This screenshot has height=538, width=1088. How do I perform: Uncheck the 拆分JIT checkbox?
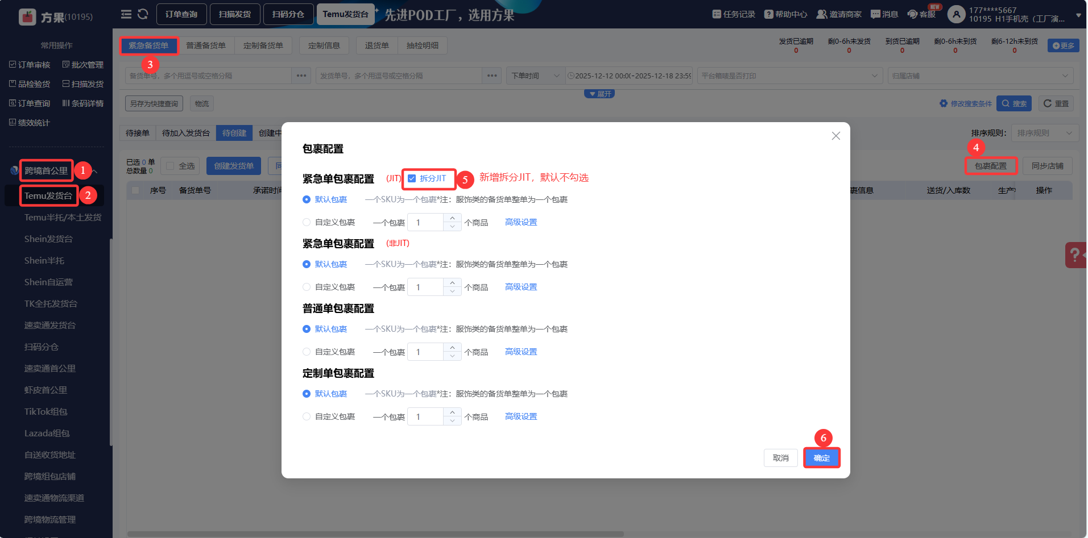[x=412, y=178]
